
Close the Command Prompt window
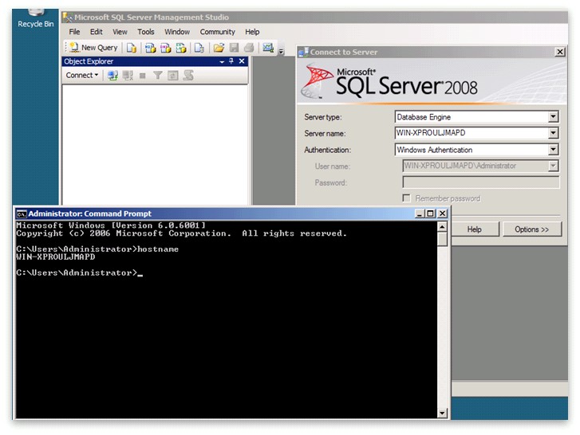pyautogui.click(x=443, y=214)
